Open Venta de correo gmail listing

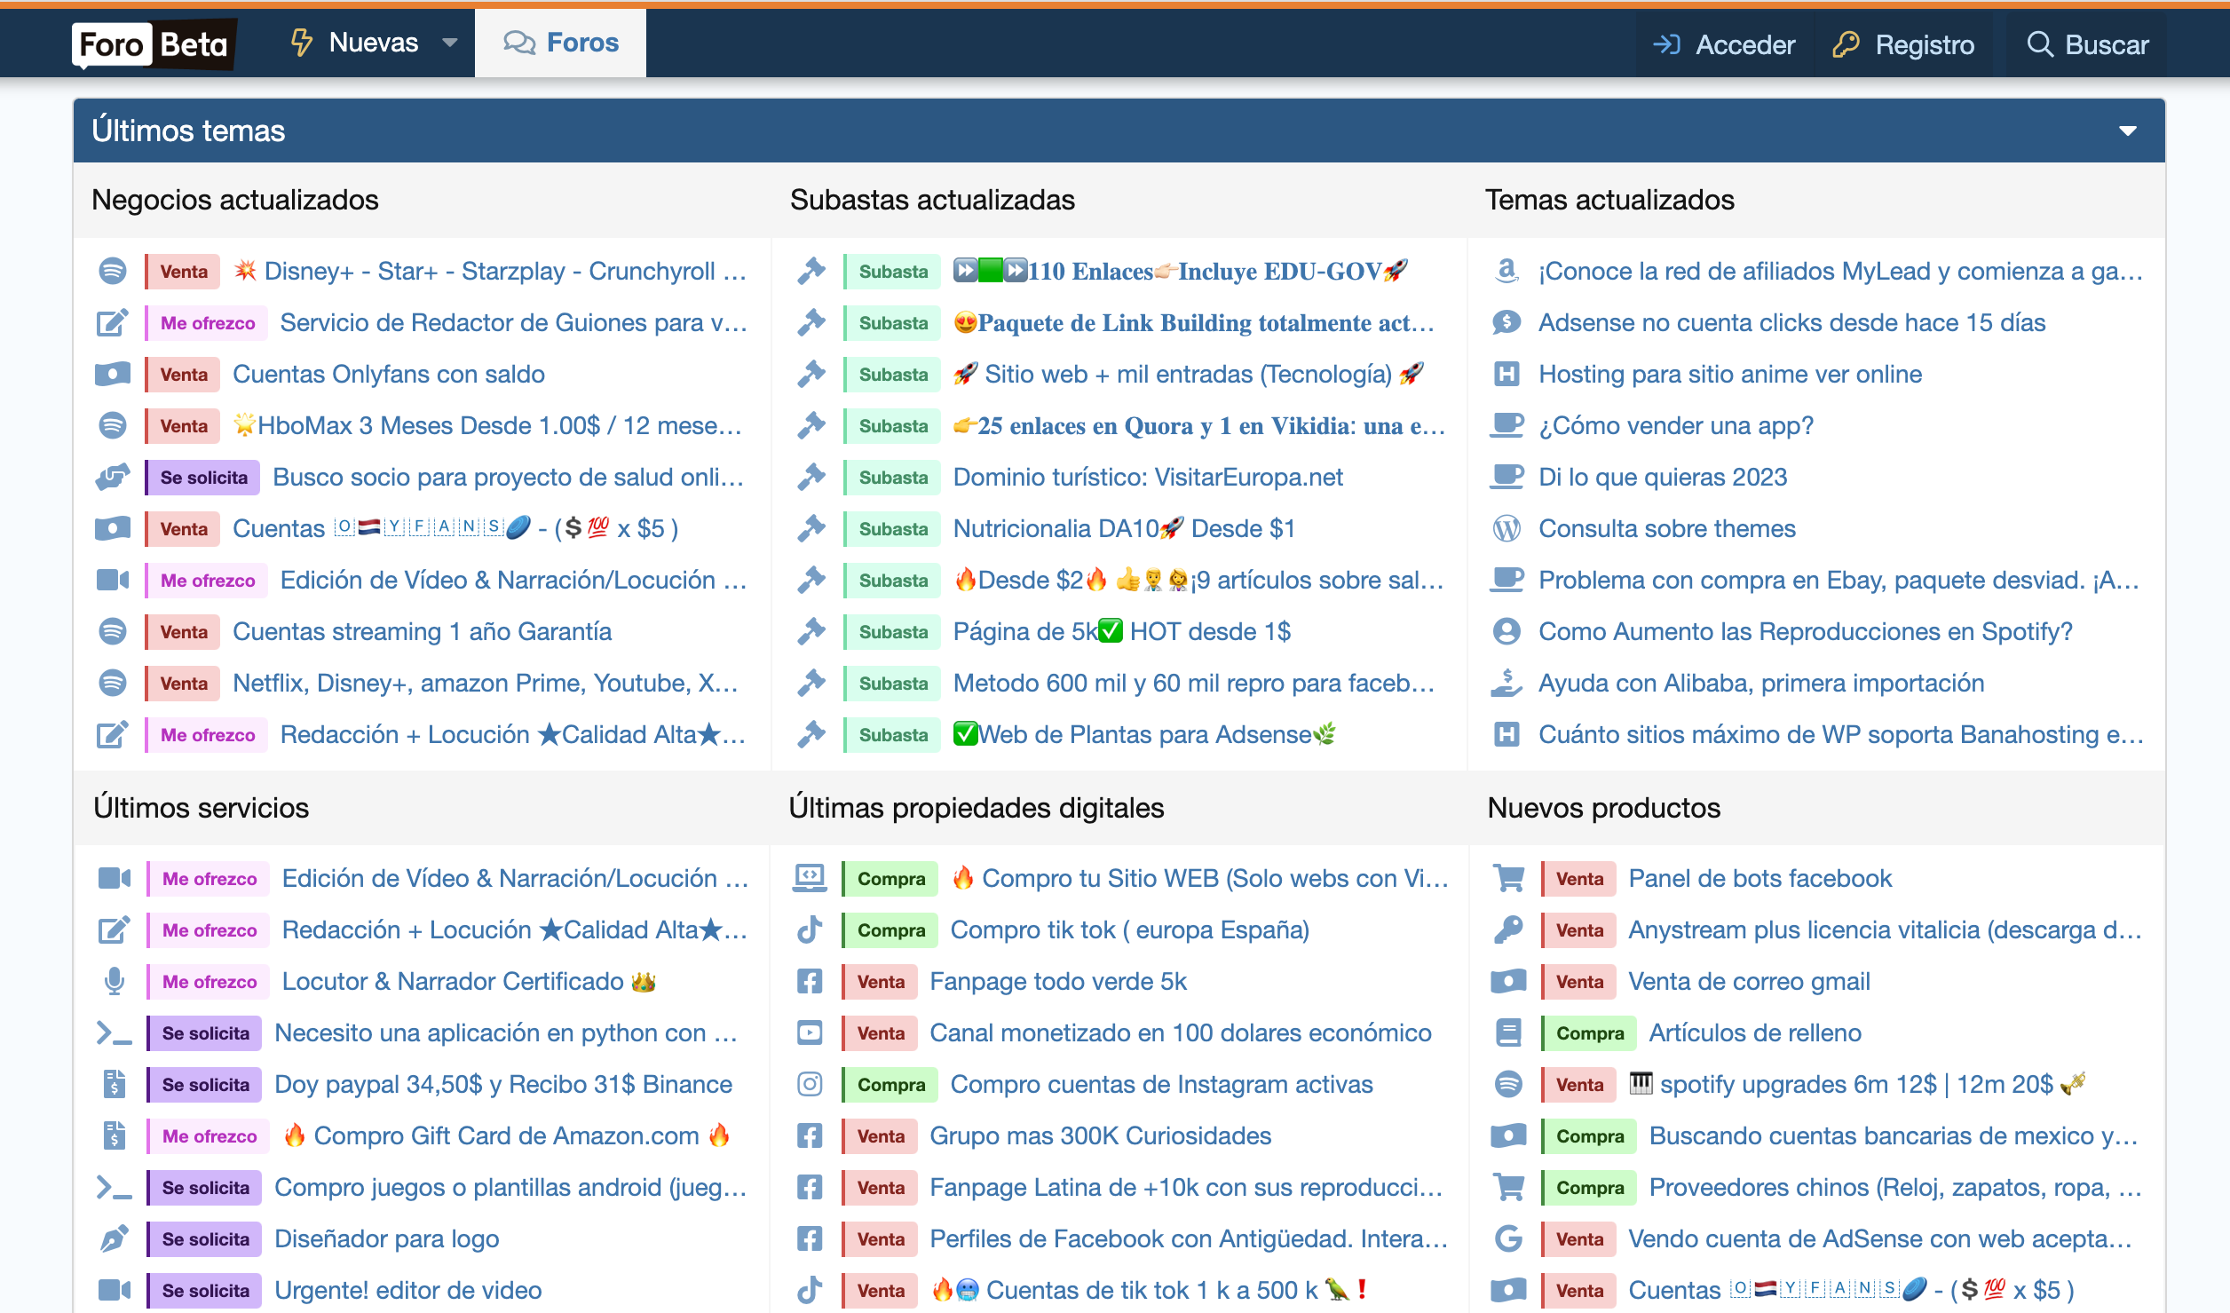(1749, 981)
